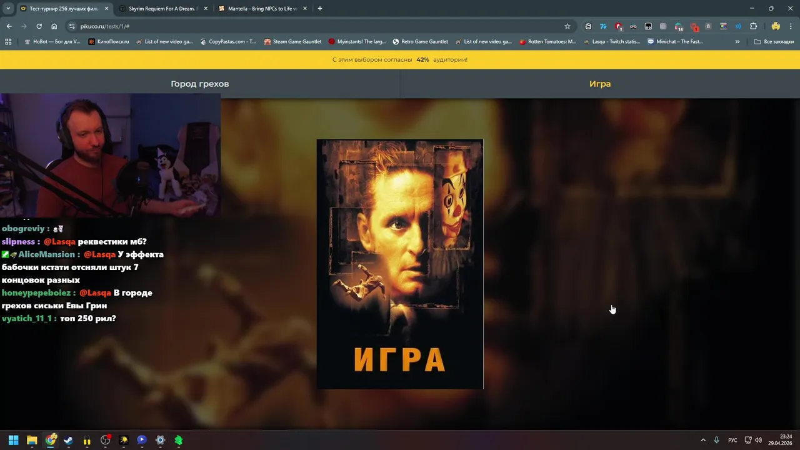Image resolution: width=800 pixels, height=450 pixels.
Task: Go back in browser history
Action: click(9, 26)
